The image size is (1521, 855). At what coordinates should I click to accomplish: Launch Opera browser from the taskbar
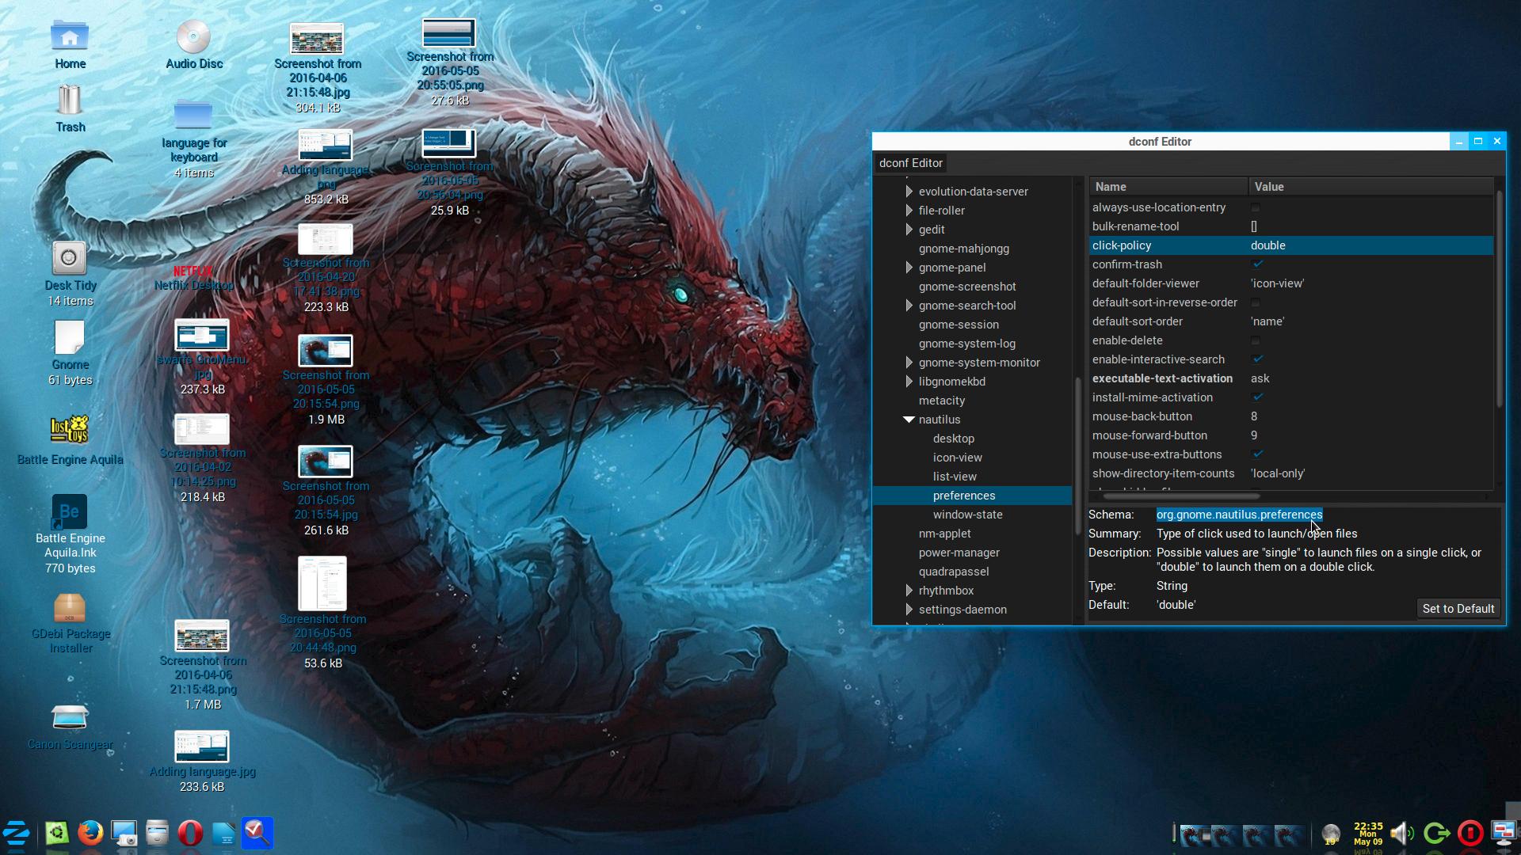[x=190, y=833]
